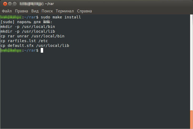The height and width of the screenshot is (129, 193).
Task: Minimize the terminal window
Action: pyautogui.click(x=9, y=4)
